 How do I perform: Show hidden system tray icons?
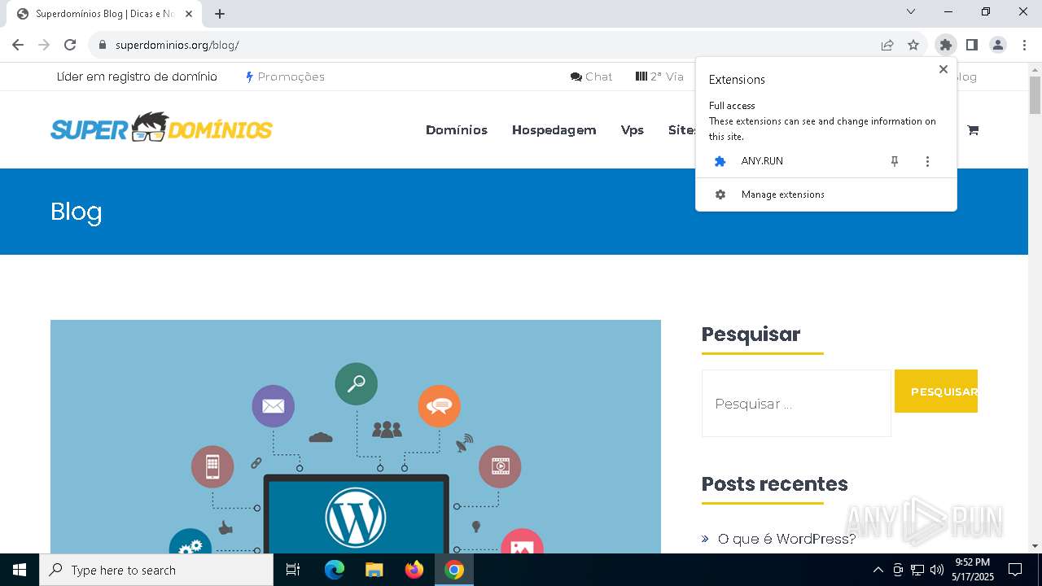(x=878, y=570)
